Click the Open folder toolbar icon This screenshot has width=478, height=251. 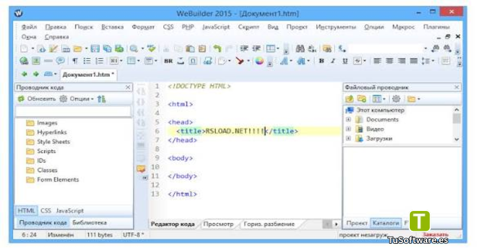[x=78, y=49]
